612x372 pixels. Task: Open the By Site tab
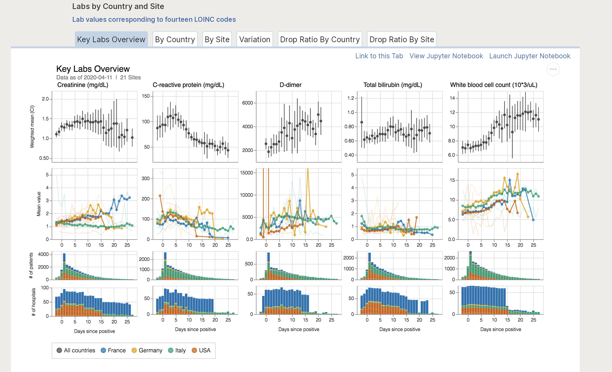pyautogui.click(x=217, y=39)
